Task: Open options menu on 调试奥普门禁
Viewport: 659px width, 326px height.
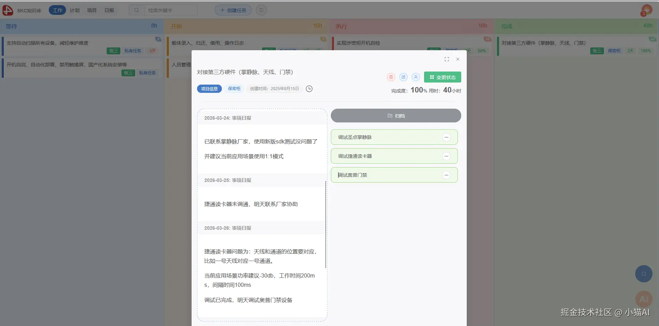Action: pyautogui.click(x=446, y=175)
